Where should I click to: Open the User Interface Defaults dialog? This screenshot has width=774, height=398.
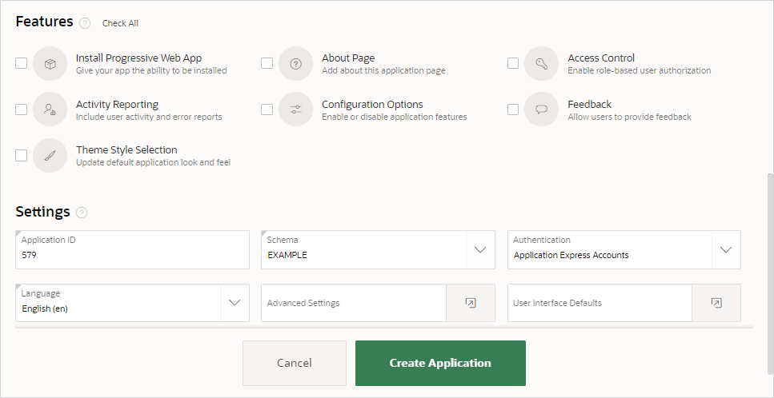[x=716, y=303]
